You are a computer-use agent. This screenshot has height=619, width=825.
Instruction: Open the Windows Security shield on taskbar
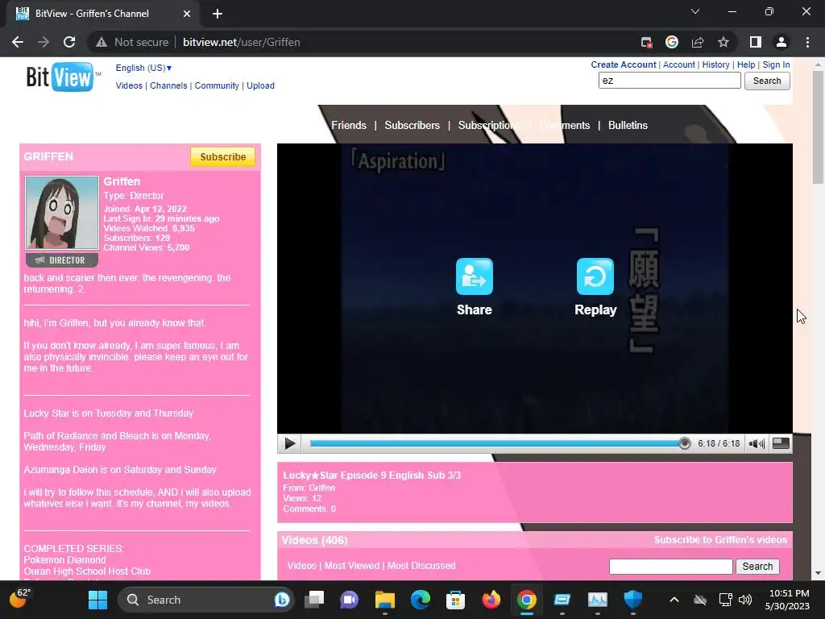click(632, 600)
